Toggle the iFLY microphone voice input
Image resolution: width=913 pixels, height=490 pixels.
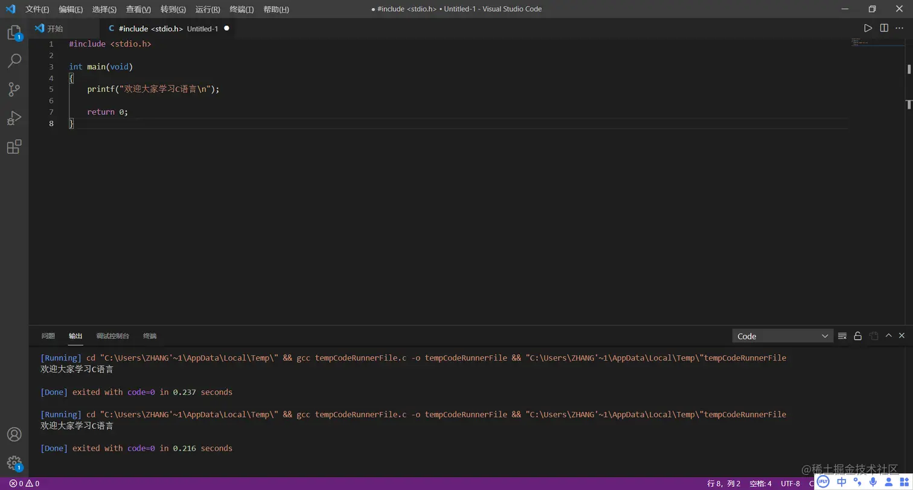click(x=873, y=482)
